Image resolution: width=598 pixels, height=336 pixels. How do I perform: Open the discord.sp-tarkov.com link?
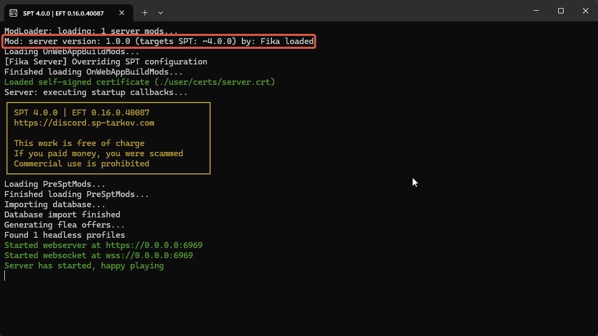[84, 123]
